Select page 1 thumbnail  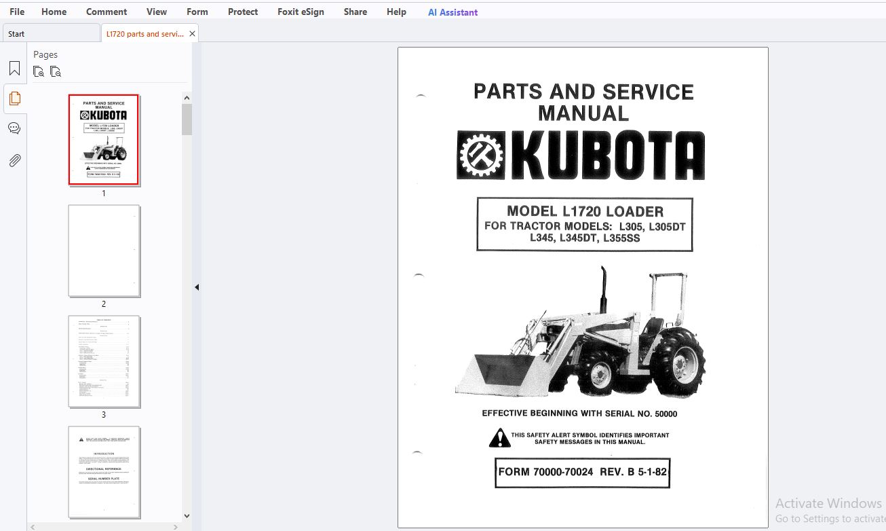[104, 140]
